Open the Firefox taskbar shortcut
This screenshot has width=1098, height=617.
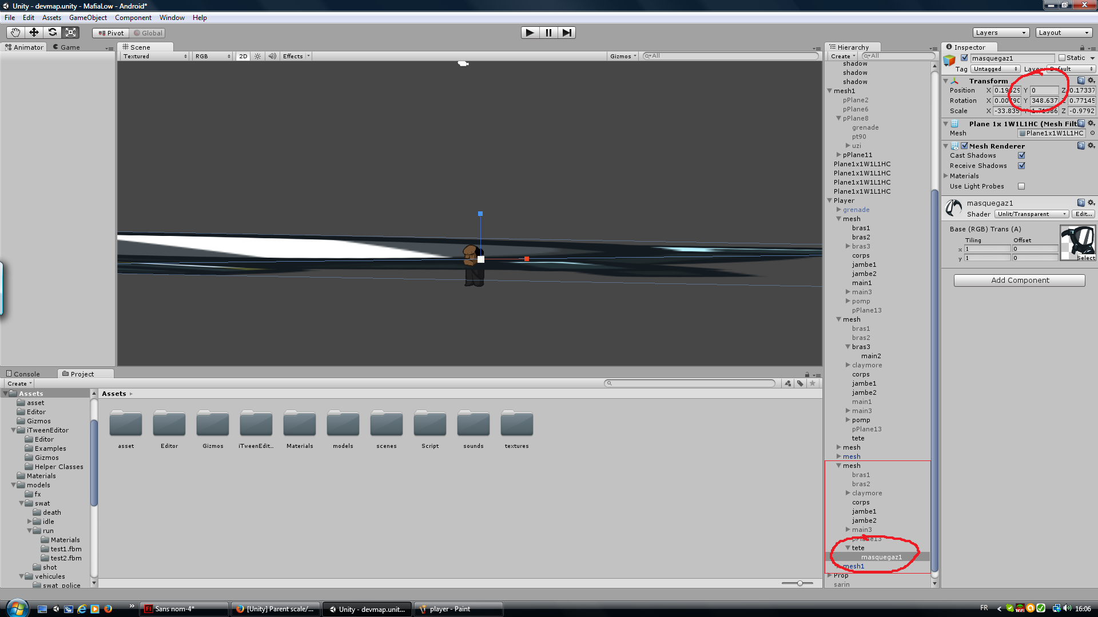[x=108, y=609]
